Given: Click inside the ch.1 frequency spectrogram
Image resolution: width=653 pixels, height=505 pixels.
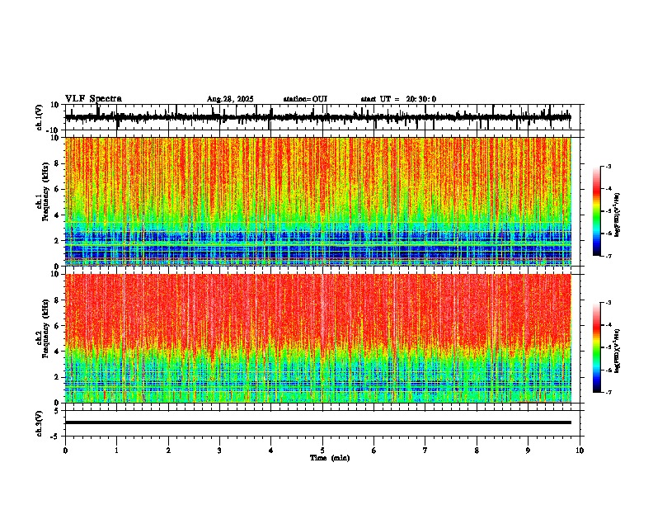Looking at the screenshot, I should coord(322,201).
